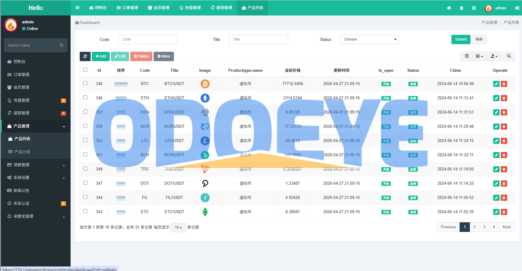Check the TRX row checkbox
Screen dimensions: 522x271
coord(85,169)
